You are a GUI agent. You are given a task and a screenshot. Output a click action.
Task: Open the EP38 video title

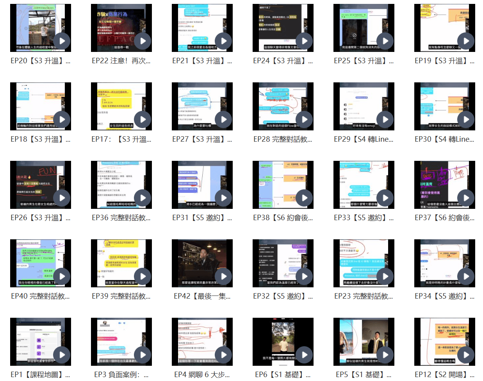click(x=283, y=218)
